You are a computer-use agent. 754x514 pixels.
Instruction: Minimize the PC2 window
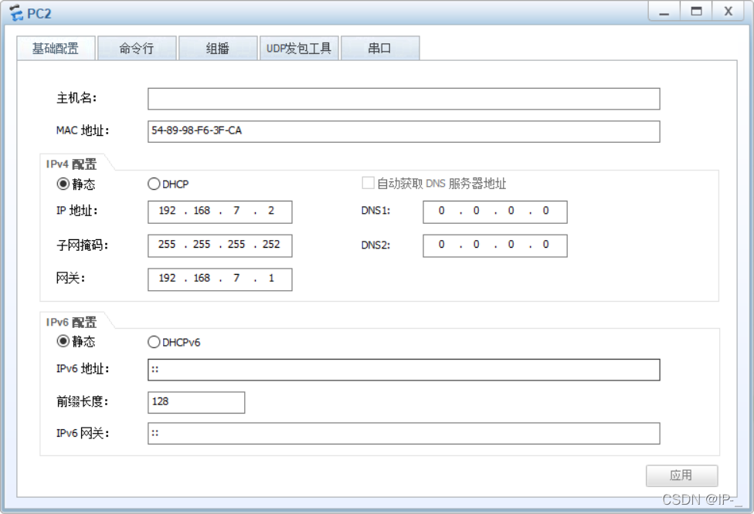pos(664,11)
